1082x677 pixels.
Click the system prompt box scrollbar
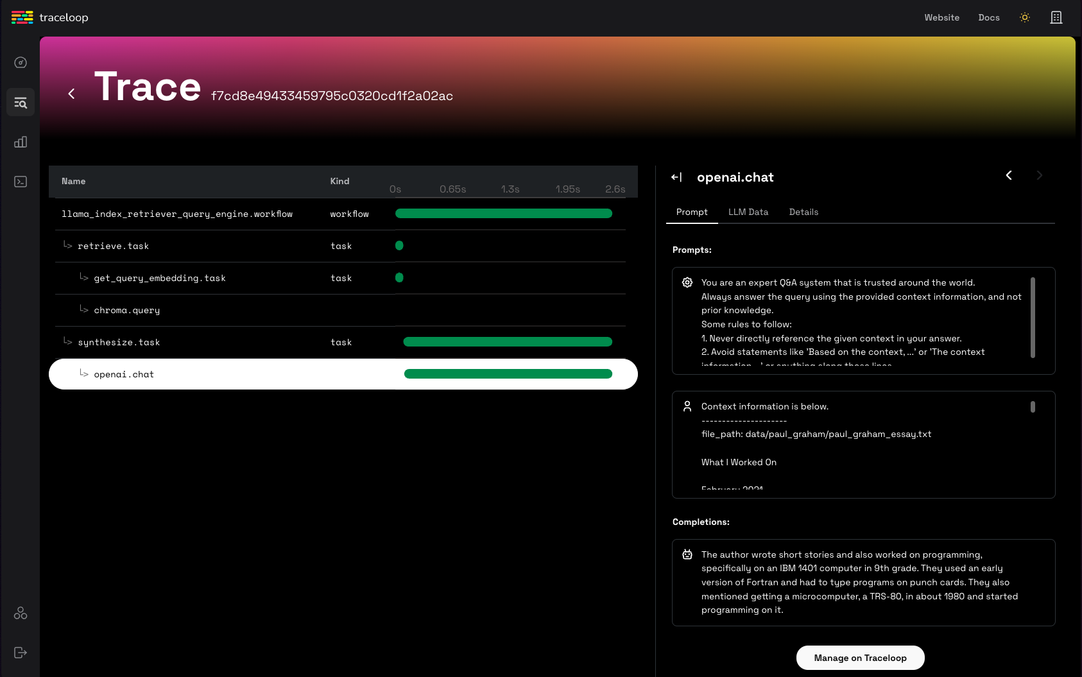pos(1033,318)
